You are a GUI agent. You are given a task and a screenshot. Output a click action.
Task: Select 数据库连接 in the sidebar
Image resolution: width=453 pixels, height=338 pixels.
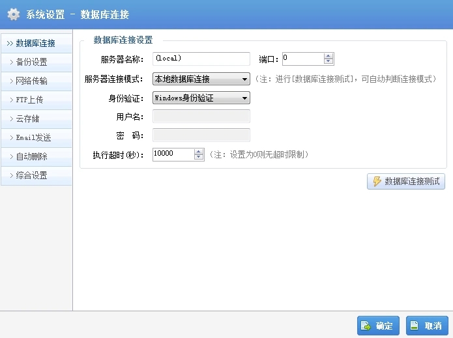[37, 43]
